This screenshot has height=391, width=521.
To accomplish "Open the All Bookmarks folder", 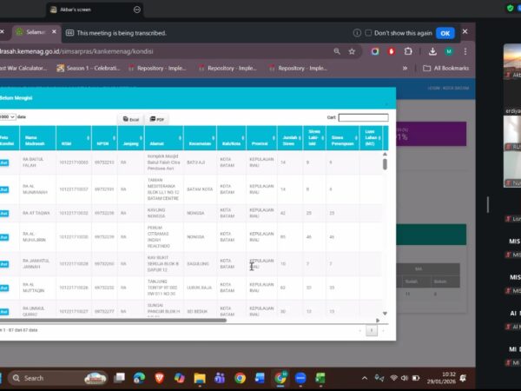I will click(446, 68).
